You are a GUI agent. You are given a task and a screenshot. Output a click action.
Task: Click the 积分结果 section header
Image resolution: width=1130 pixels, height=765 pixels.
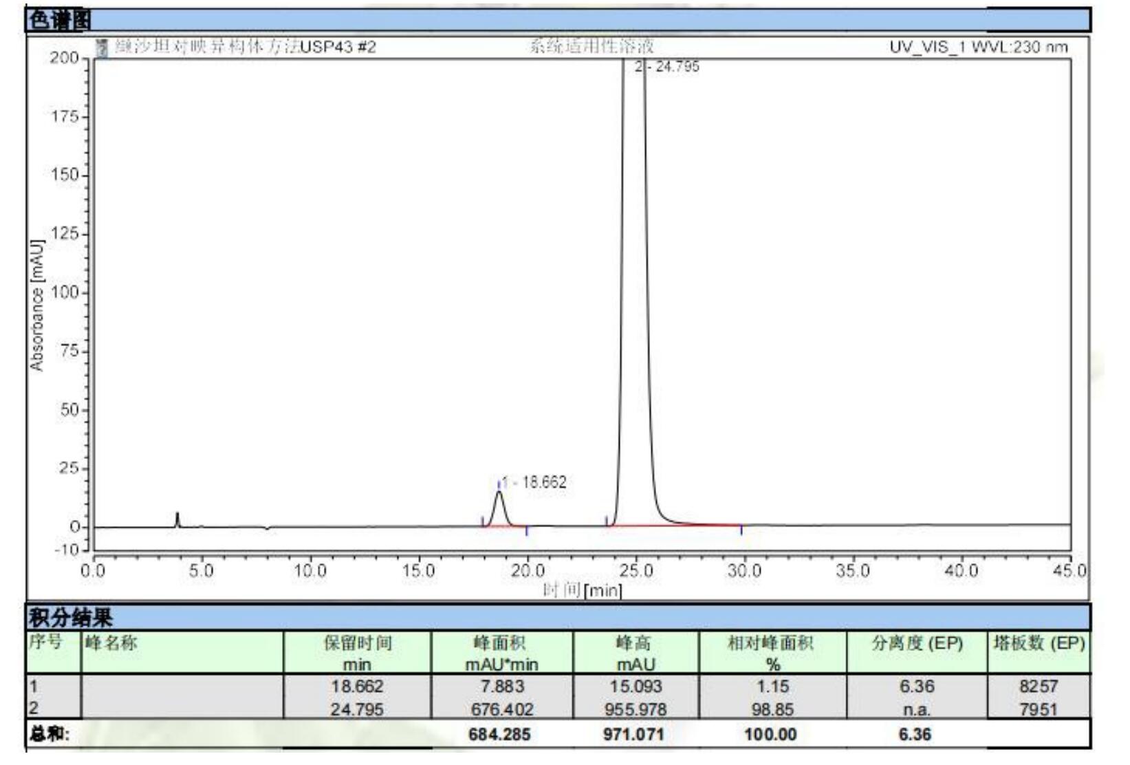[70, 617]
